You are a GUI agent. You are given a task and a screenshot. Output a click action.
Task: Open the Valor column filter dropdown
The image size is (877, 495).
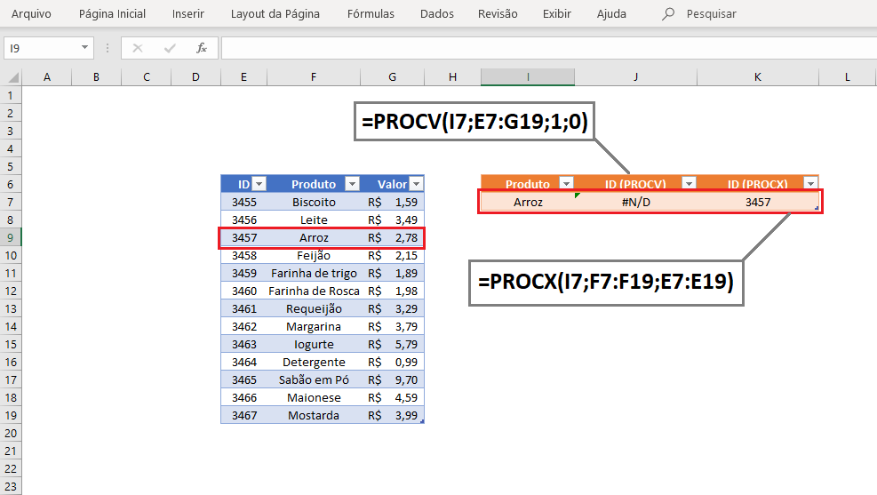pos(417,183)
